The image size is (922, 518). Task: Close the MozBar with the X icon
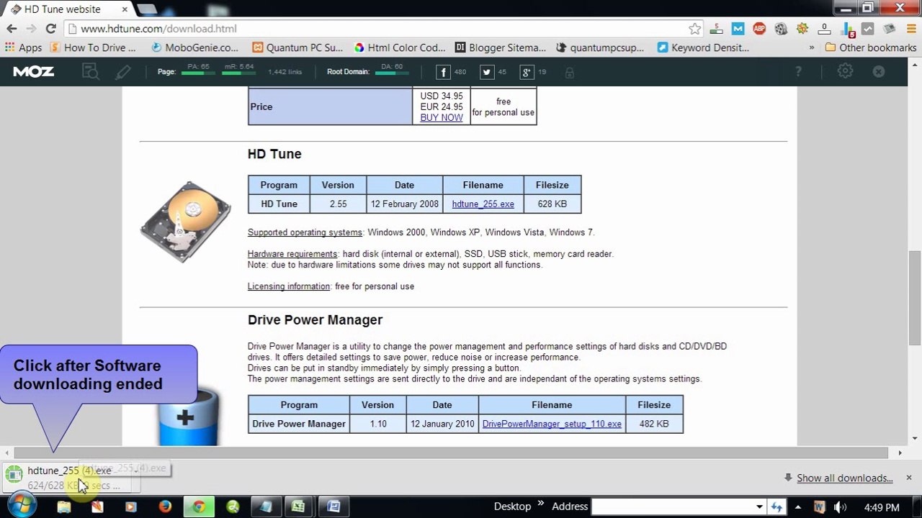coord(879,71)
